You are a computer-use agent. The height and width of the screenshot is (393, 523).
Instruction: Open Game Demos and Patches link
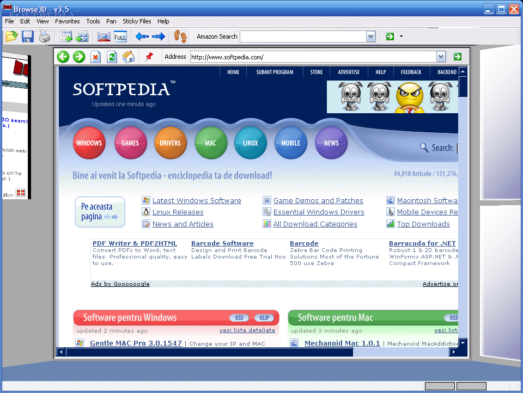pyautogui.click(x=318, y=201)
